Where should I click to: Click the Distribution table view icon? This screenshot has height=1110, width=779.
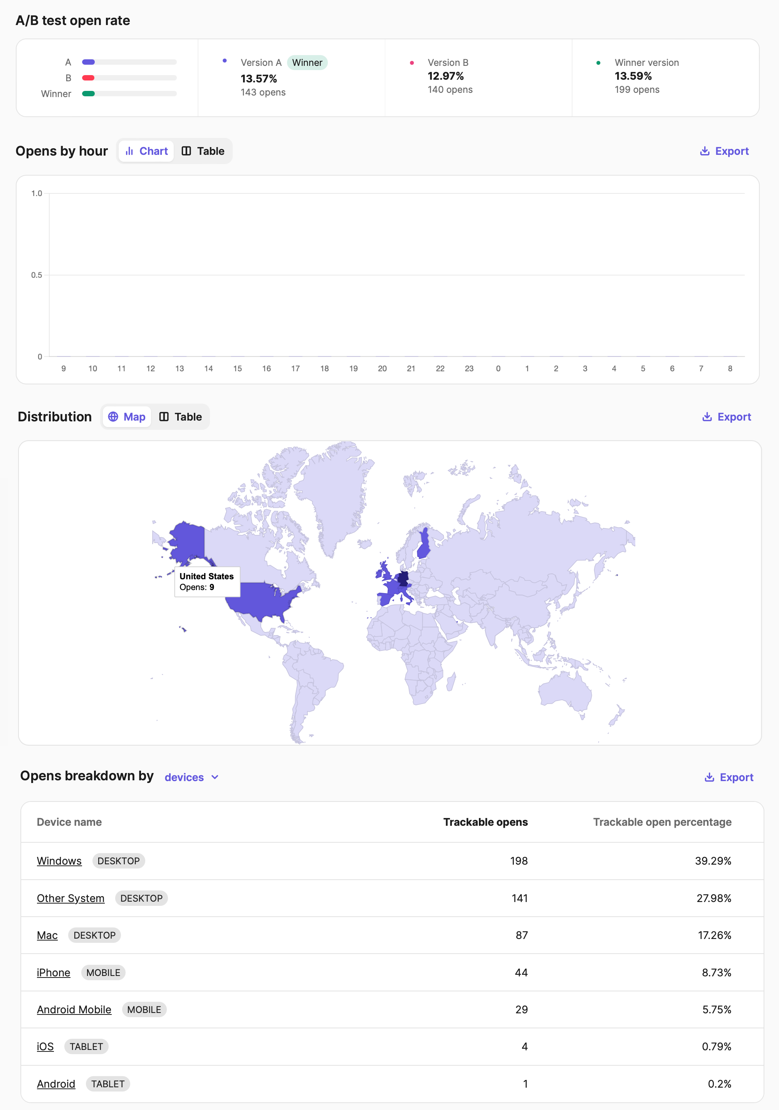point(165,416)
